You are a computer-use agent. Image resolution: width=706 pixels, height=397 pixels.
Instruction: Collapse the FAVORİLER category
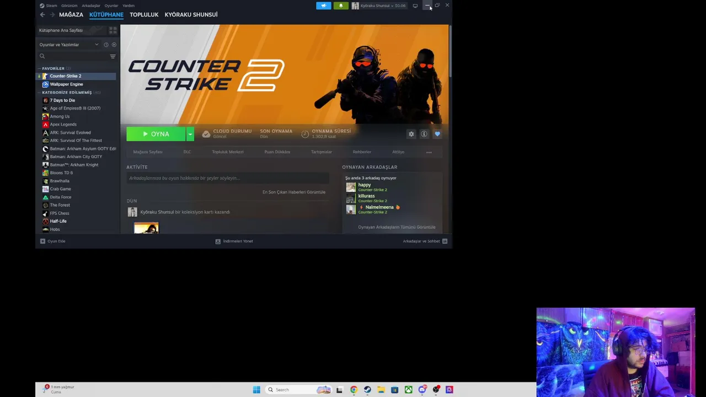tap(53, 68)
